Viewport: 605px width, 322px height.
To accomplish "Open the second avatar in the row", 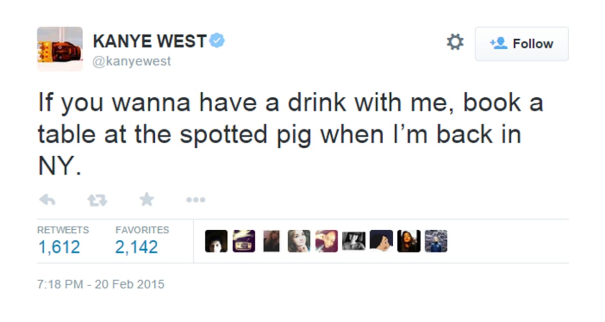I will pyautogui.click(x=244, y=241).
